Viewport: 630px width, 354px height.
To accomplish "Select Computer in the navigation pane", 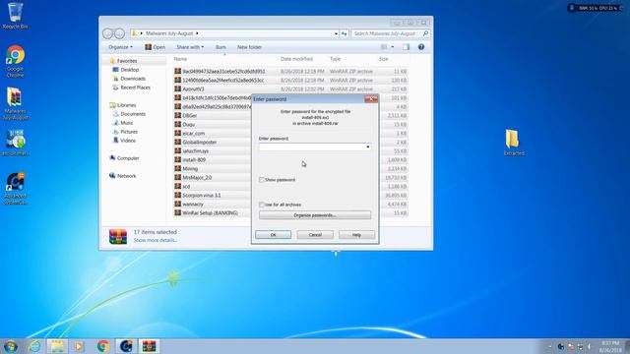I will click(x=124, y=158).
